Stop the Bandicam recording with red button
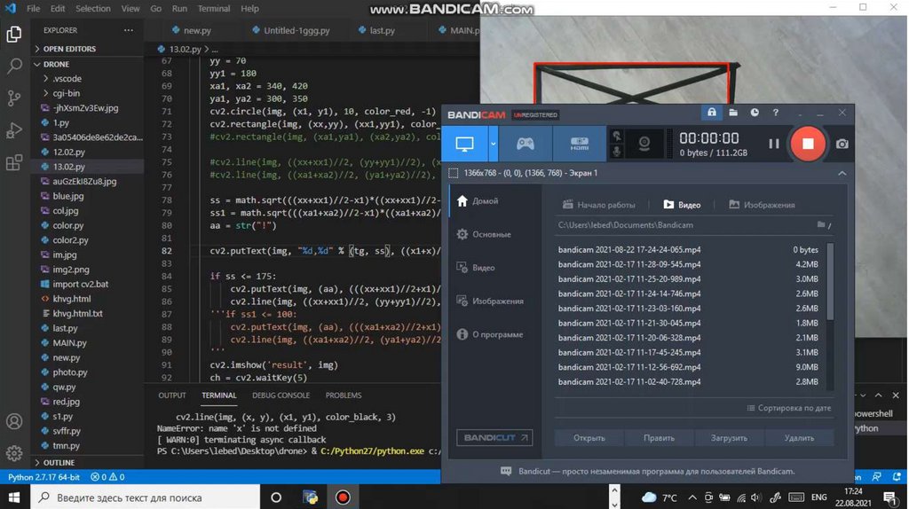Viewport: 909px width, 509px height. coord(808,144)
